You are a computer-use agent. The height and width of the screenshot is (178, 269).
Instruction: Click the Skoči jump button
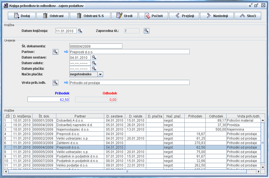pos(248,16)
